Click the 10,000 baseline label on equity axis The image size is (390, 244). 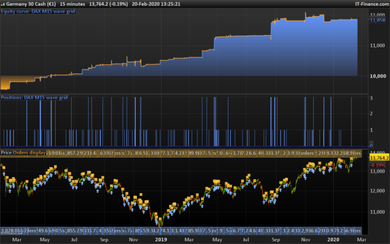point(378,76)
